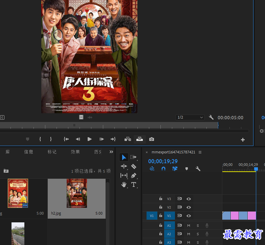The height and width of the screenshot is (245, 265).
Task: Mute audio track A1
Action: click(189, 225)
